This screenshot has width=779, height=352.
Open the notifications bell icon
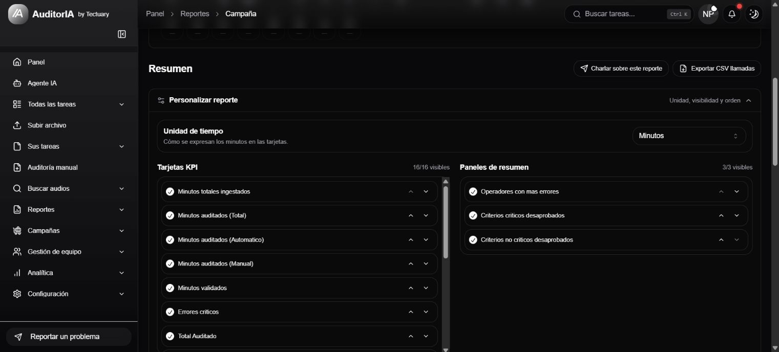[x=732, y=14]
